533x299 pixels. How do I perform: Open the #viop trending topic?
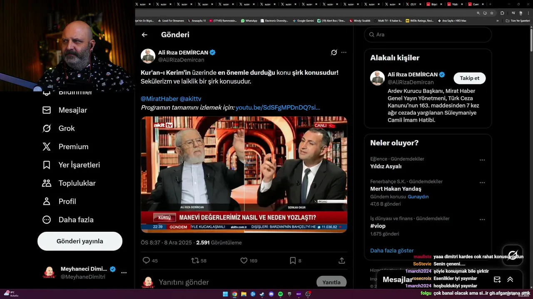[x=378, y=226]
